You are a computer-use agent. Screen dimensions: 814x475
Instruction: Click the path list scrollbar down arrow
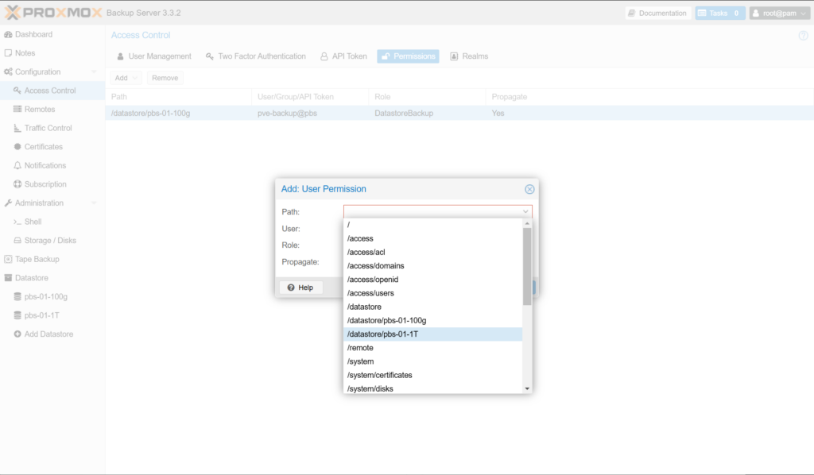click(527, 388)
